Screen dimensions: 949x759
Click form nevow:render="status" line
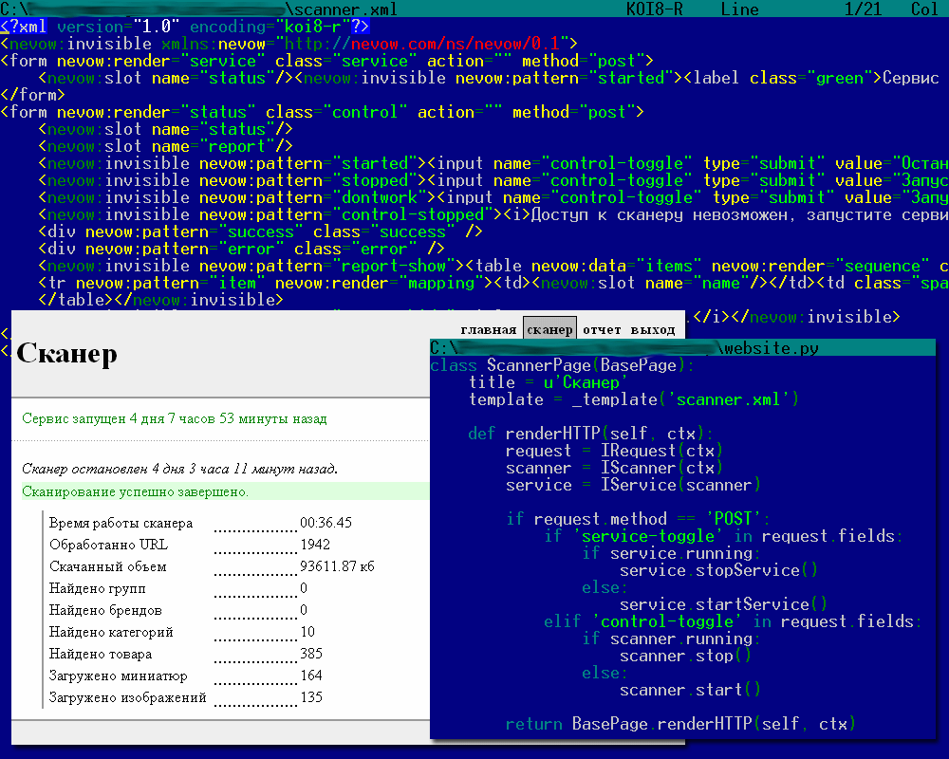coord(322,112)
